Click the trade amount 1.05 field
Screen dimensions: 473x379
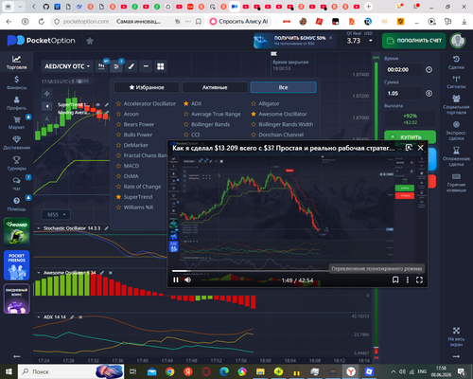coord(405,94)
